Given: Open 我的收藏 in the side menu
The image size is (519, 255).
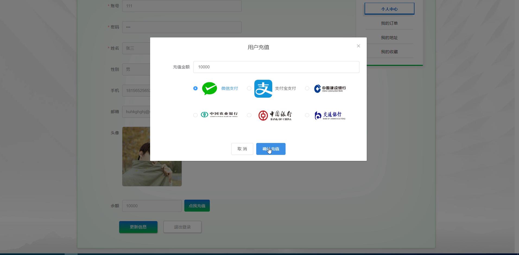Looking at the screenshot, I should (389, 52).
